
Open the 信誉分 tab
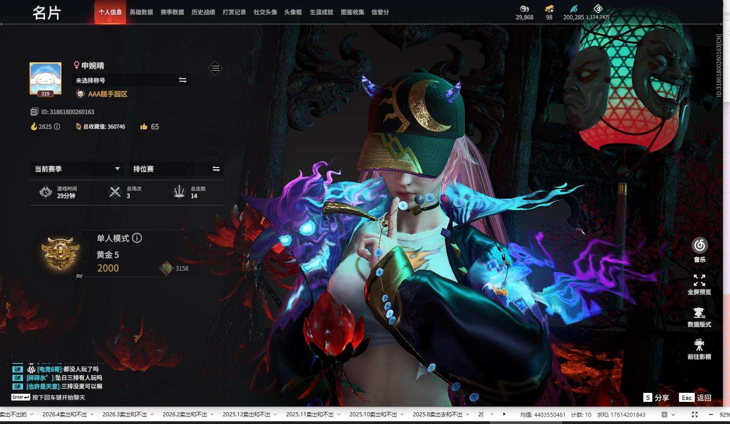[380, 12]
